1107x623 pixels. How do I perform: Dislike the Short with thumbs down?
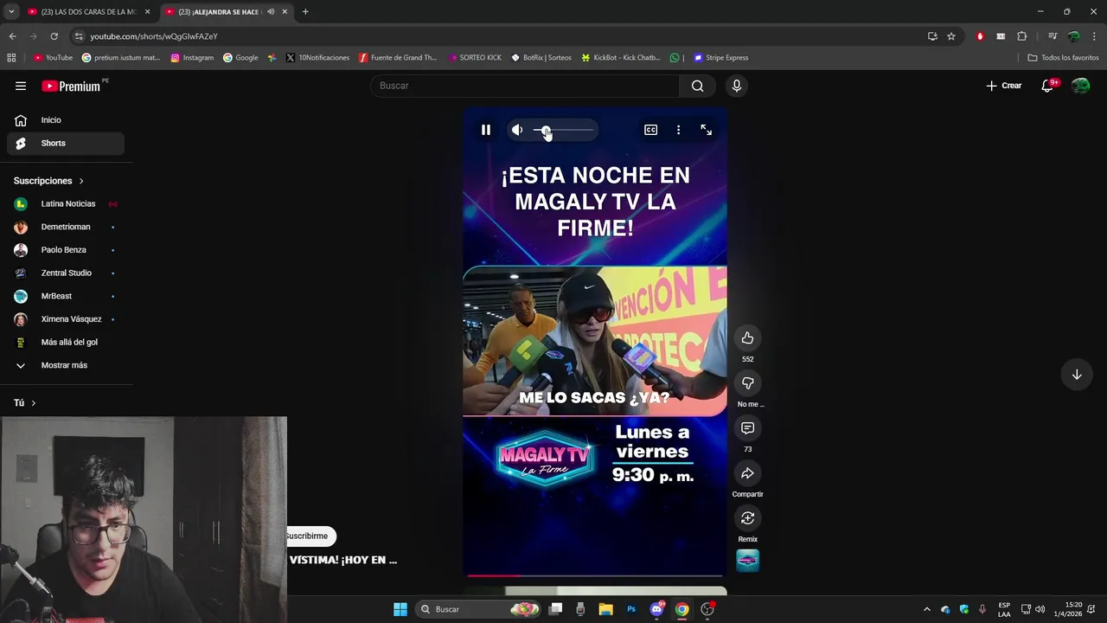[748, 383]
